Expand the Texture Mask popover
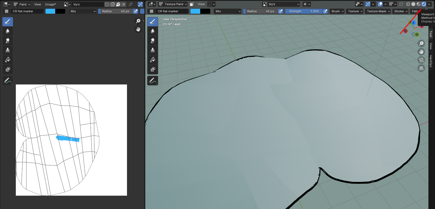 coord(378,11)
